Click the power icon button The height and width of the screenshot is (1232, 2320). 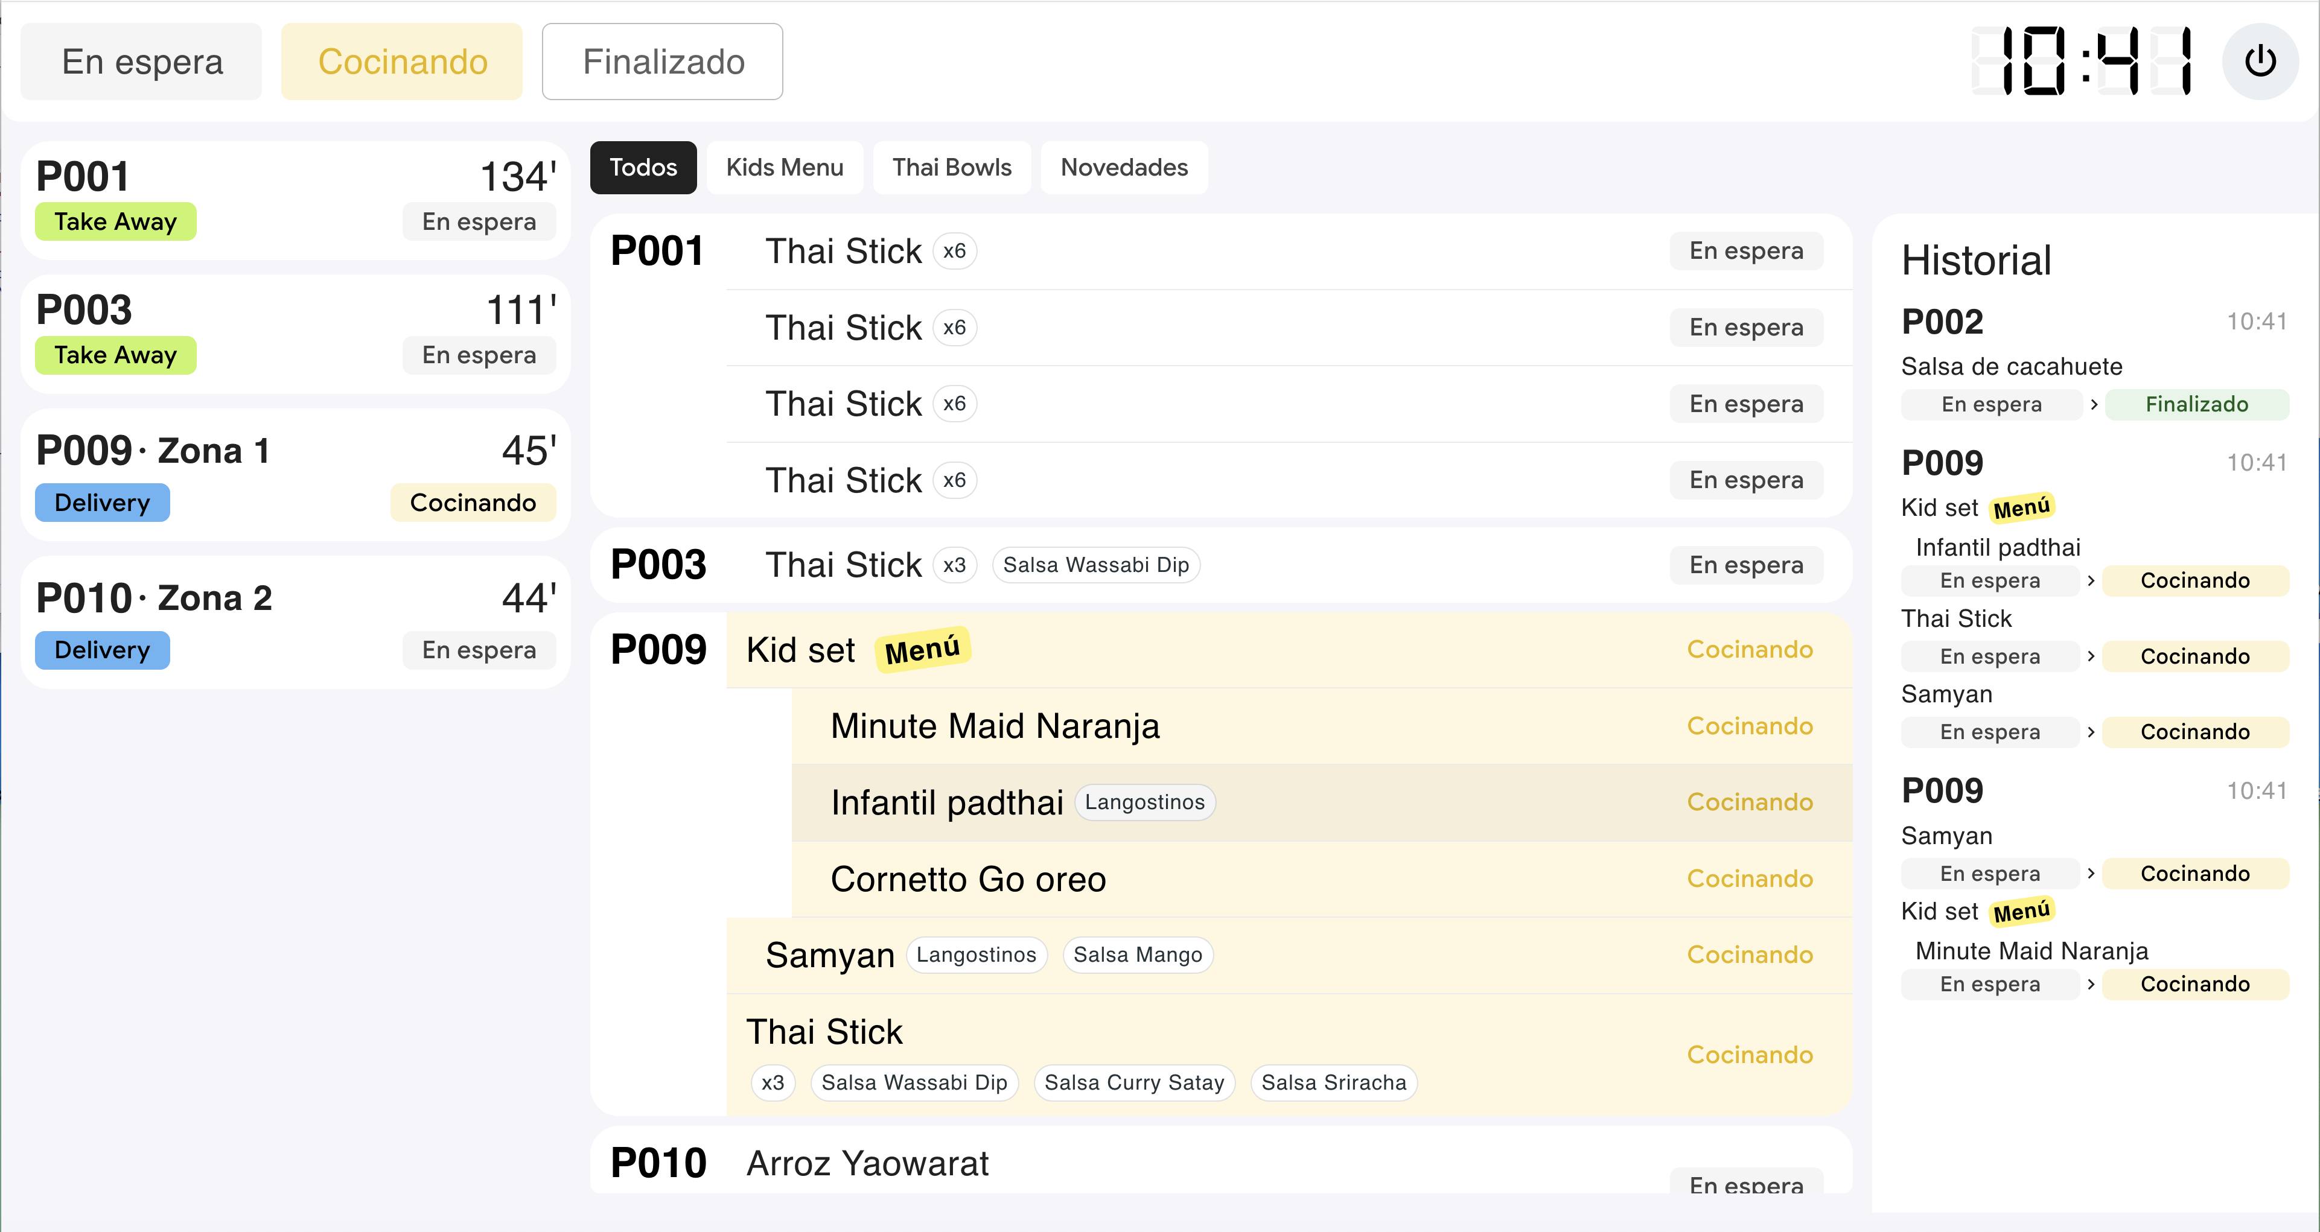click(2260, 62)
